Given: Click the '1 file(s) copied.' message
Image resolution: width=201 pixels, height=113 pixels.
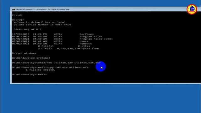Looking at the screenshot, I should [x=41, y=70].
